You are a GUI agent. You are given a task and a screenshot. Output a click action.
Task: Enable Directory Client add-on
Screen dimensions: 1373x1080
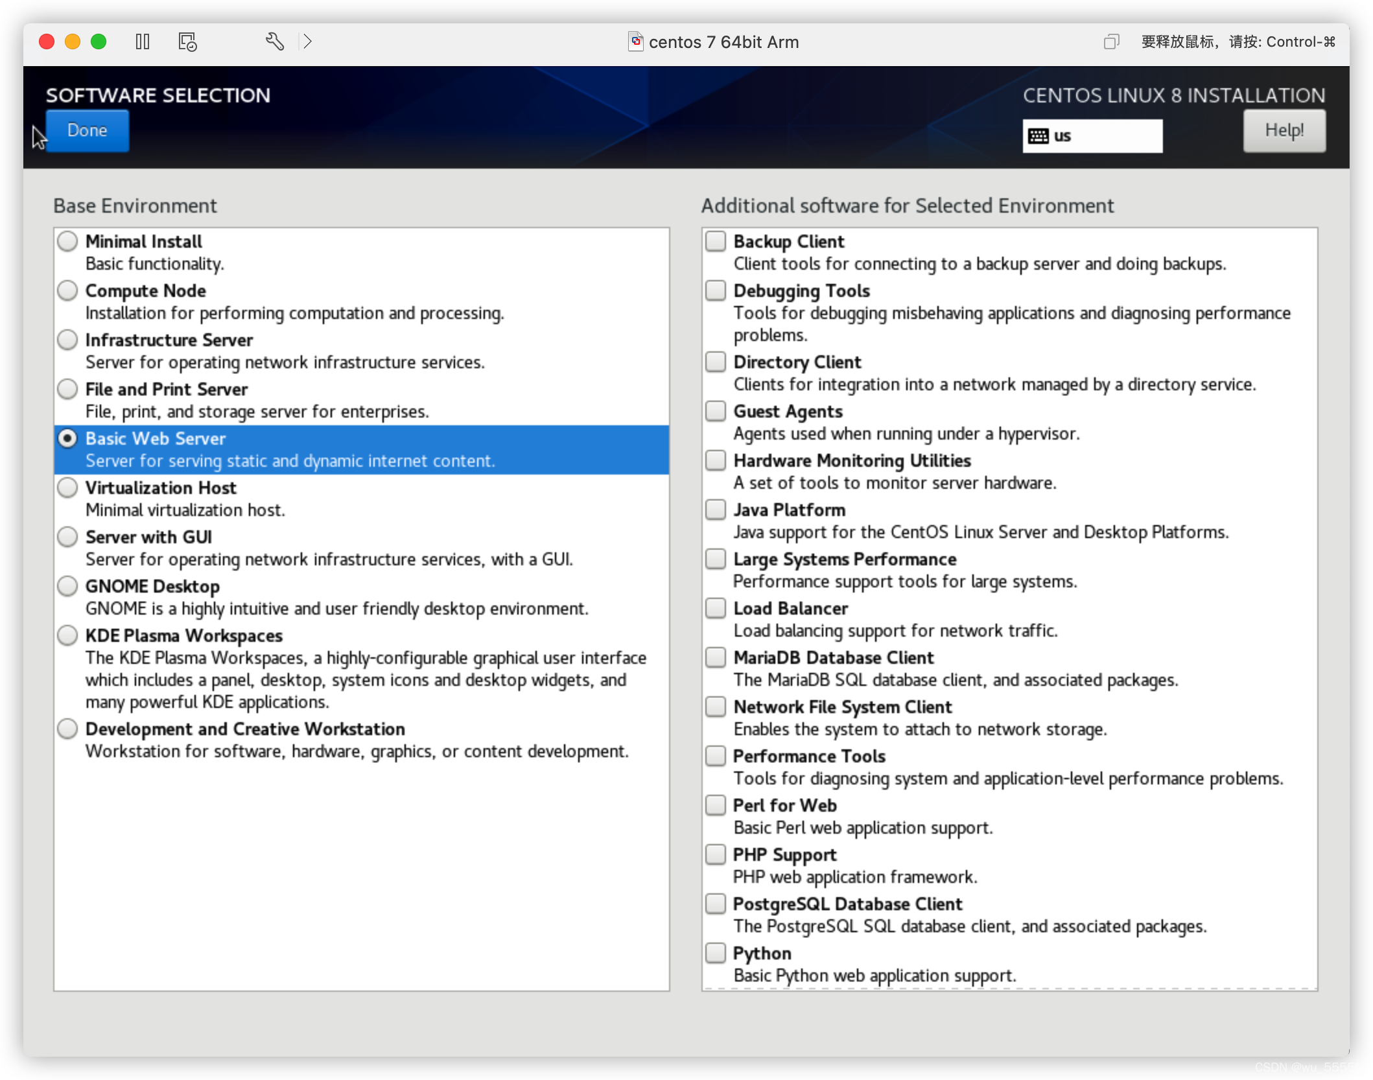[x=716, y=362]
